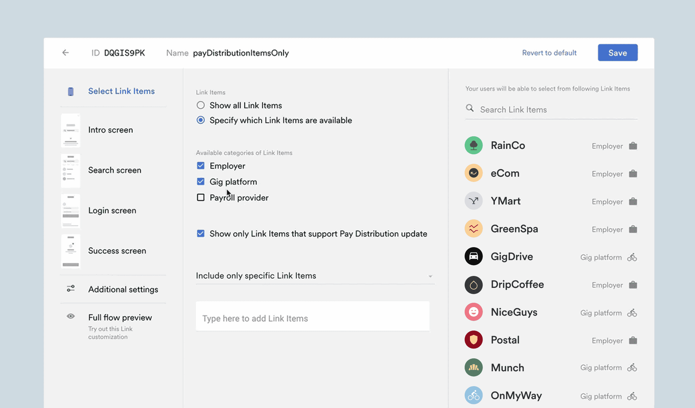This screenshot has height=408, width=695.
Task: Click the bicycle icon in OnMyWay row
Action: [x=632, y=396]
